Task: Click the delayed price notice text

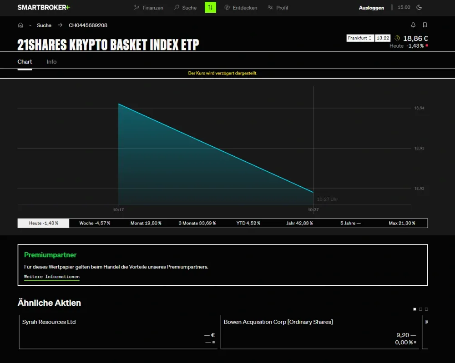Action: (222, 73)
